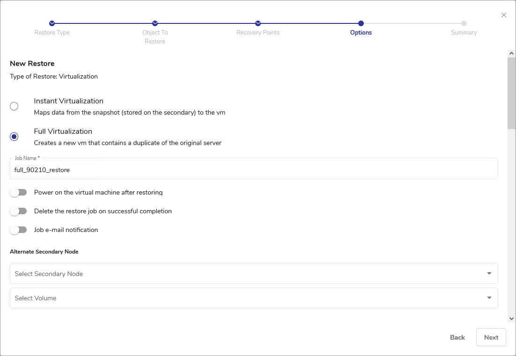
Task: Jump to the Summary step label
Action: click(464, 33)
